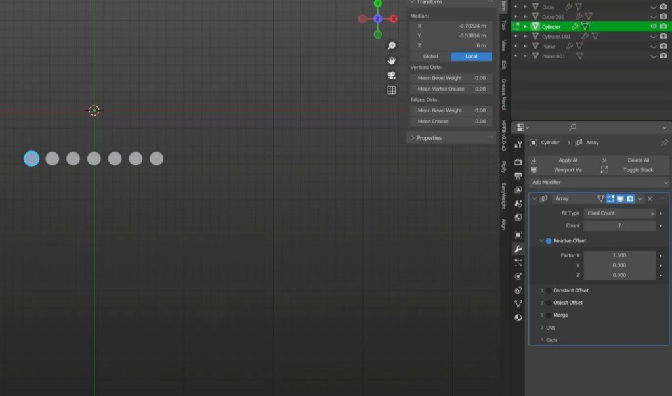Toggle Array modifier edit mode display

(610, 198)
